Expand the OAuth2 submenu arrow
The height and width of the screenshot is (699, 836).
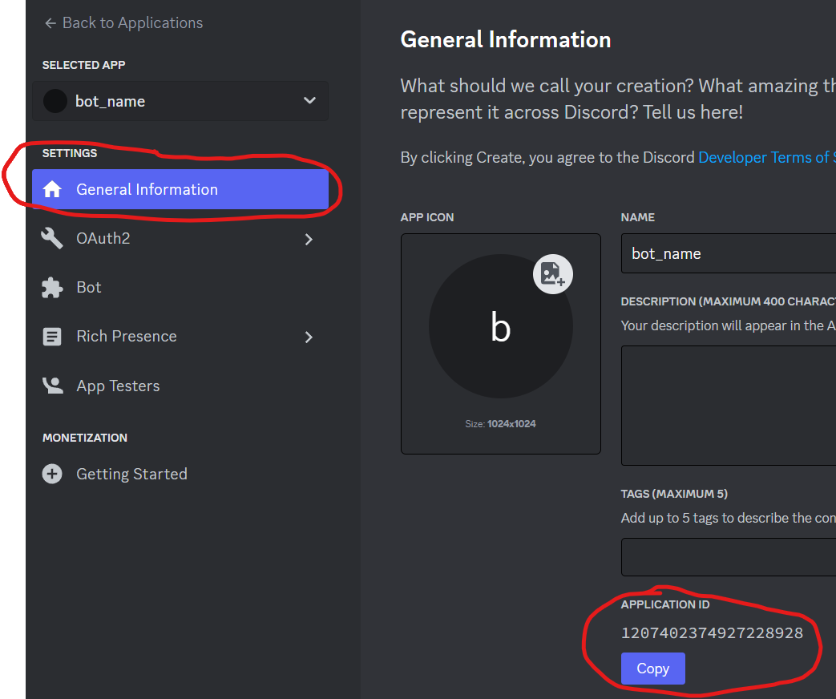309,240
